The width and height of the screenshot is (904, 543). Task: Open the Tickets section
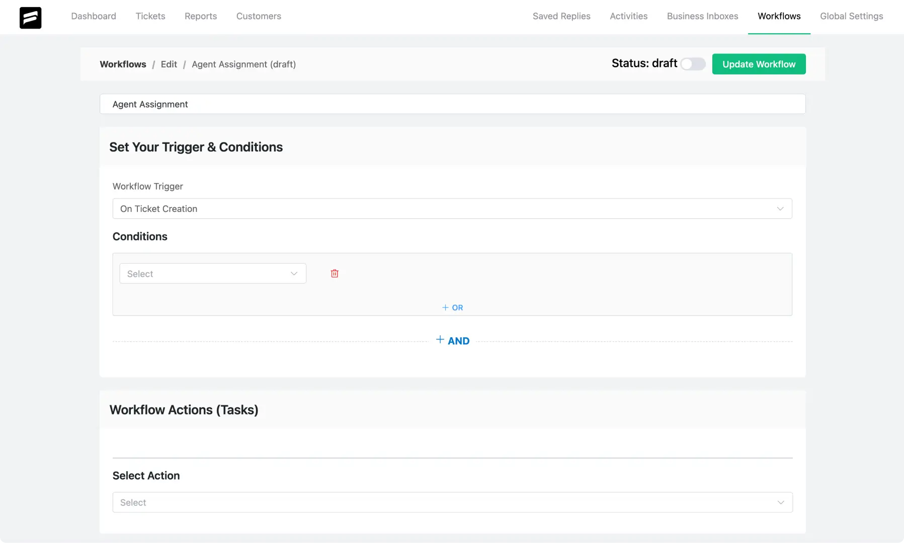150,16
